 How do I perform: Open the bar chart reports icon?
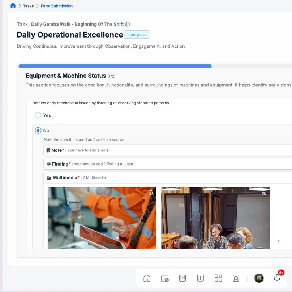coord(200,278)
